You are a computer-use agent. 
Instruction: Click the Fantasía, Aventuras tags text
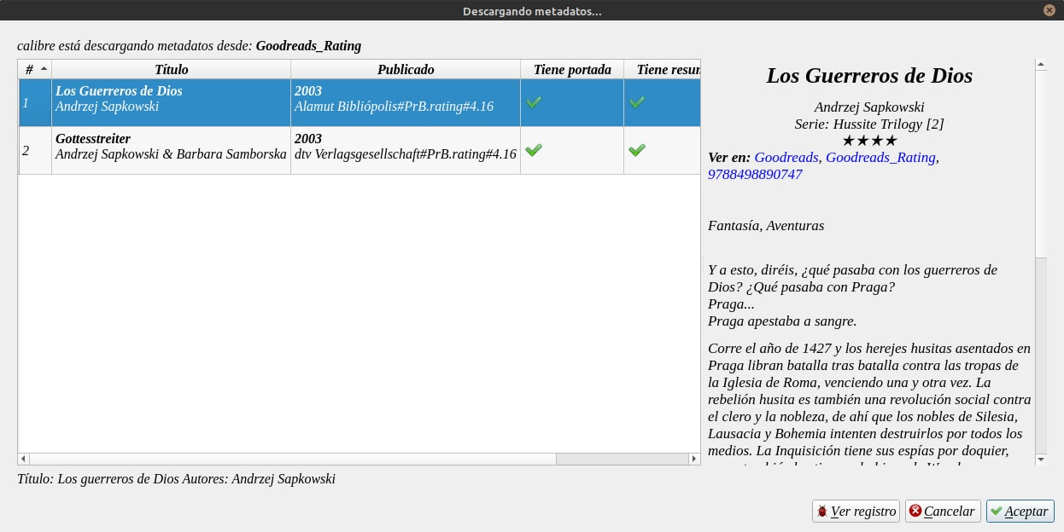coord(766,226)
